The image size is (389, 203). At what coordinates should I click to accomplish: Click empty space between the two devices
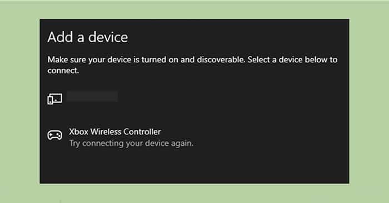[194, 116]
